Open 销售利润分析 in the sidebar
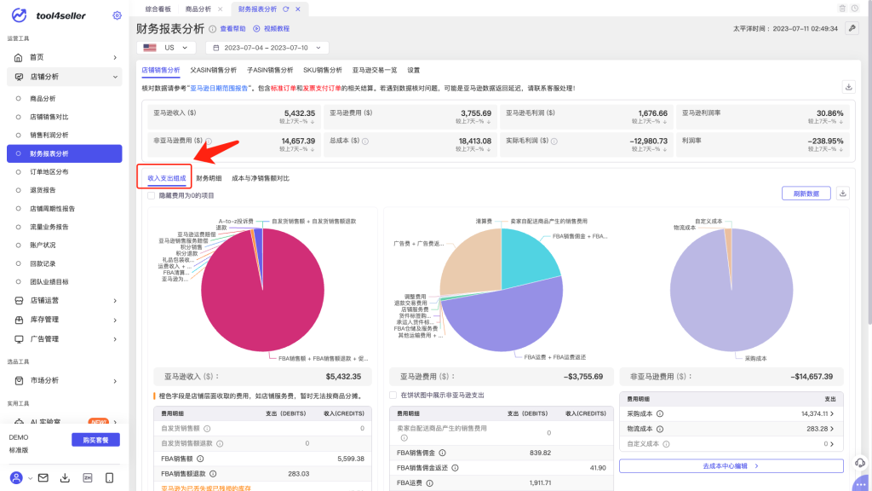Screen dimensions: 872x491 49,136
